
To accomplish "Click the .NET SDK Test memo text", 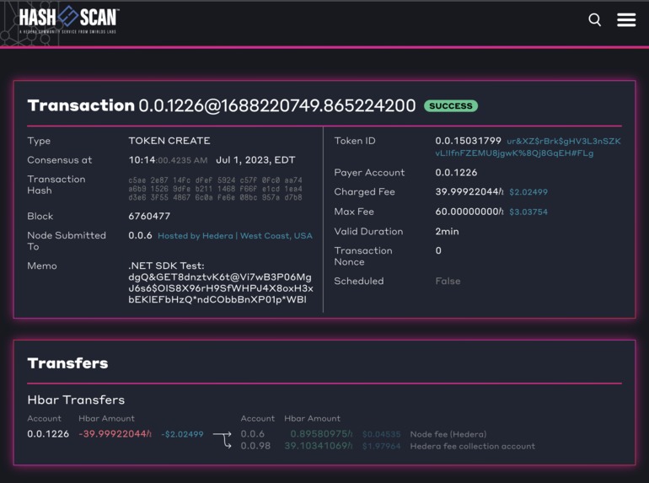I will 221,282.
